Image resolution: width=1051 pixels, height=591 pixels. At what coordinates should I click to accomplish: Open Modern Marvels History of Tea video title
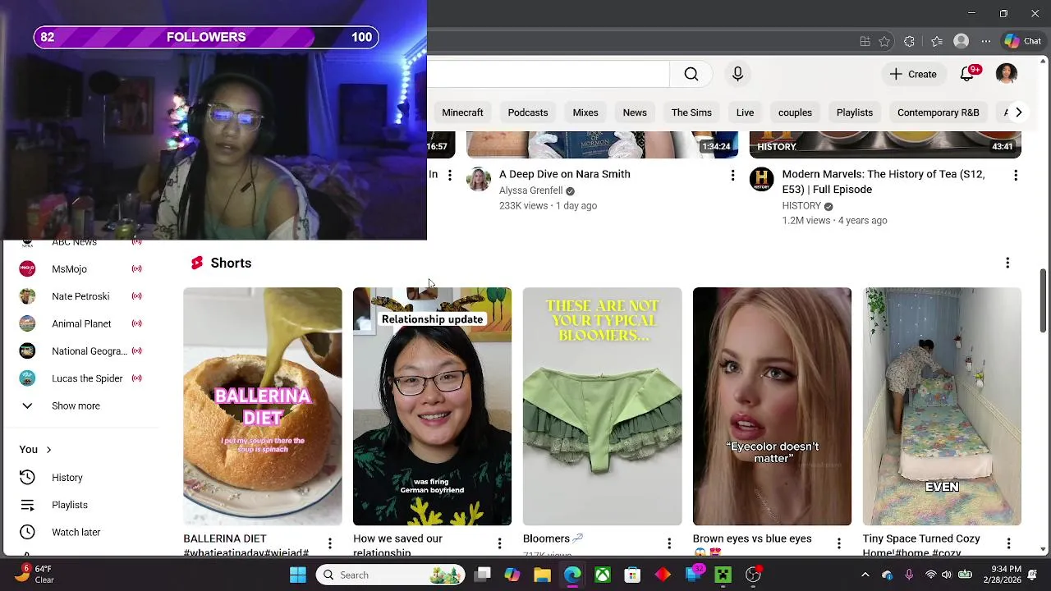point(883,181)
